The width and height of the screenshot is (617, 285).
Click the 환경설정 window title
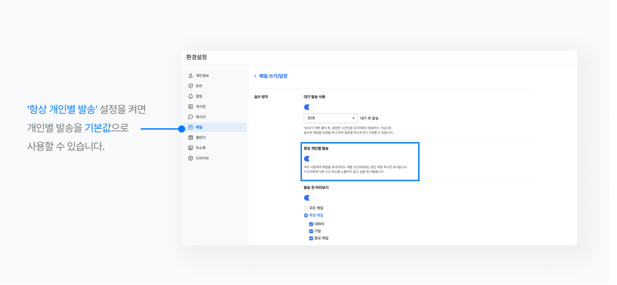click(x=196, y=57)
